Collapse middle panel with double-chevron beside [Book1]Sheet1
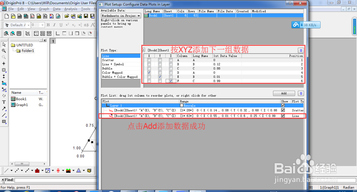Screen dimensions: 357x192 (x=301, y=50)
